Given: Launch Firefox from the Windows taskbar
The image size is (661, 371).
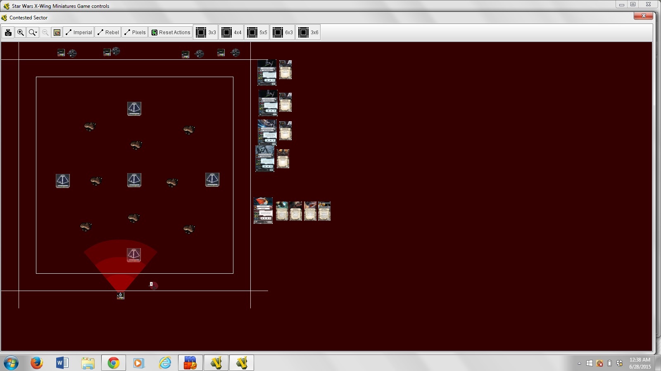Looking at the screenshot, I should 37,363.
